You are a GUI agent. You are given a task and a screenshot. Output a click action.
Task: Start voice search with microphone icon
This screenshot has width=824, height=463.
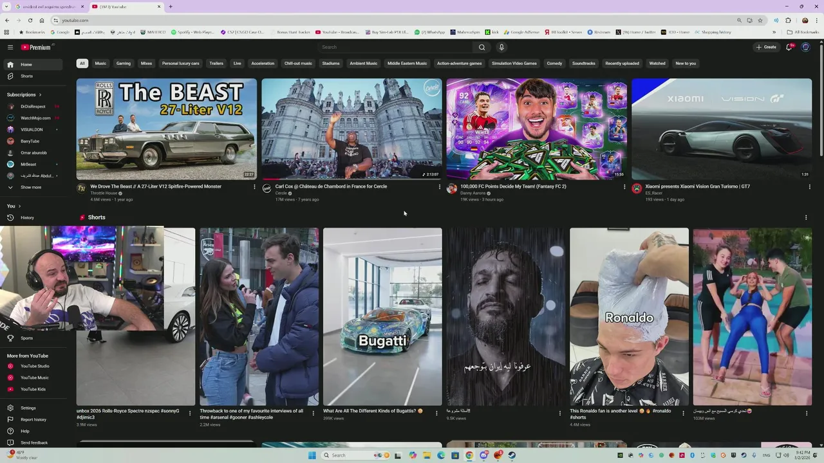(501, 47)
